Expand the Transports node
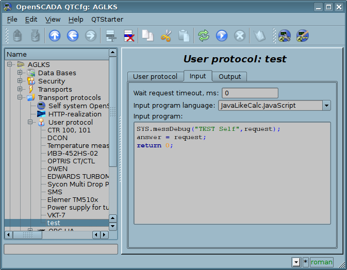This screenshot has height=270, width=347. tap(20, 89)
